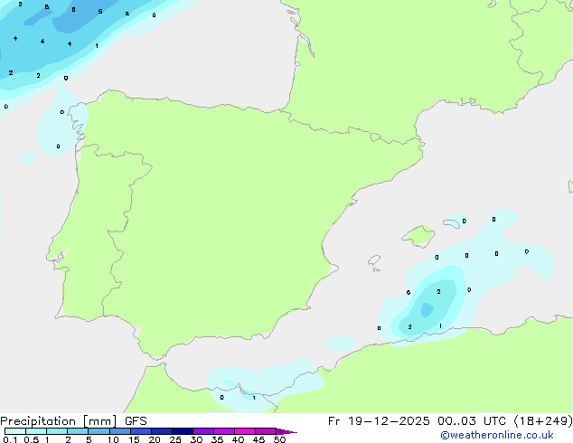
Task: Click the 25–30 mm dark navy legend box
Action: pos(183,431)
